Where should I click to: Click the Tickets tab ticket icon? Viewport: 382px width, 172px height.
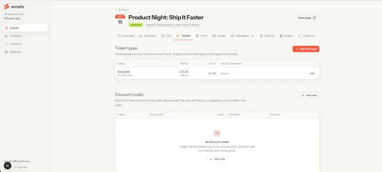(178, 36)
